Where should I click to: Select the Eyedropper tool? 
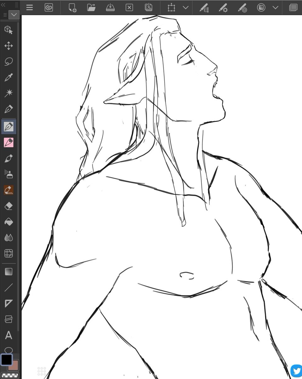[9, 77]
